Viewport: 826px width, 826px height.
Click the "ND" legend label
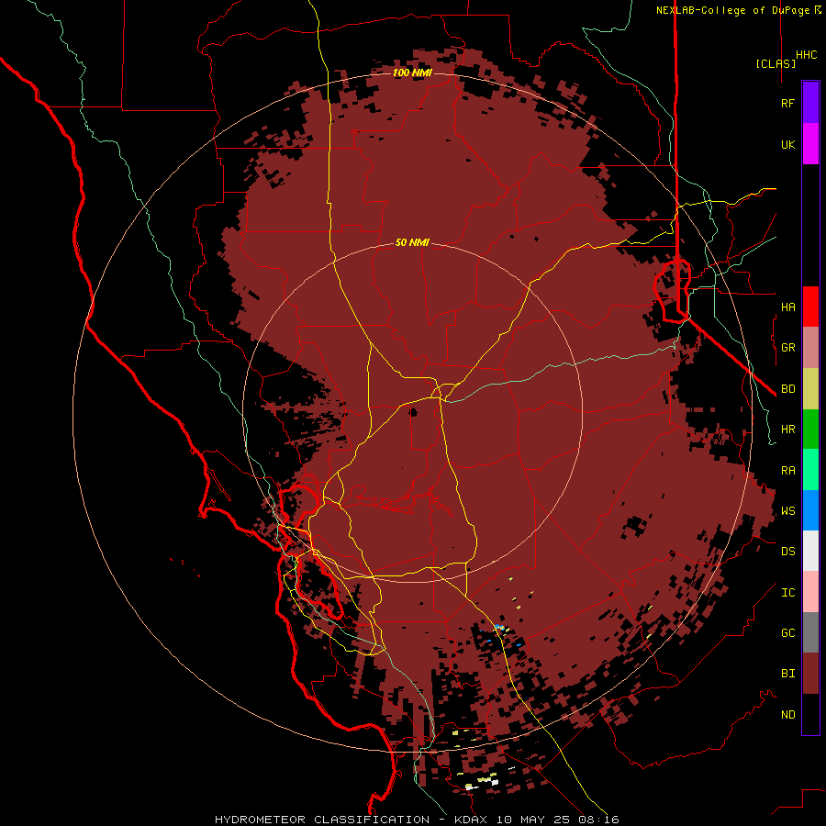(787, 714)
